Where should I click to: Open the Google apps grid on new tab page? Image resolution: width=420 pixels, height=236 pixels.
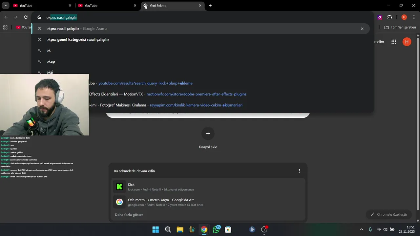coord(394,42)
